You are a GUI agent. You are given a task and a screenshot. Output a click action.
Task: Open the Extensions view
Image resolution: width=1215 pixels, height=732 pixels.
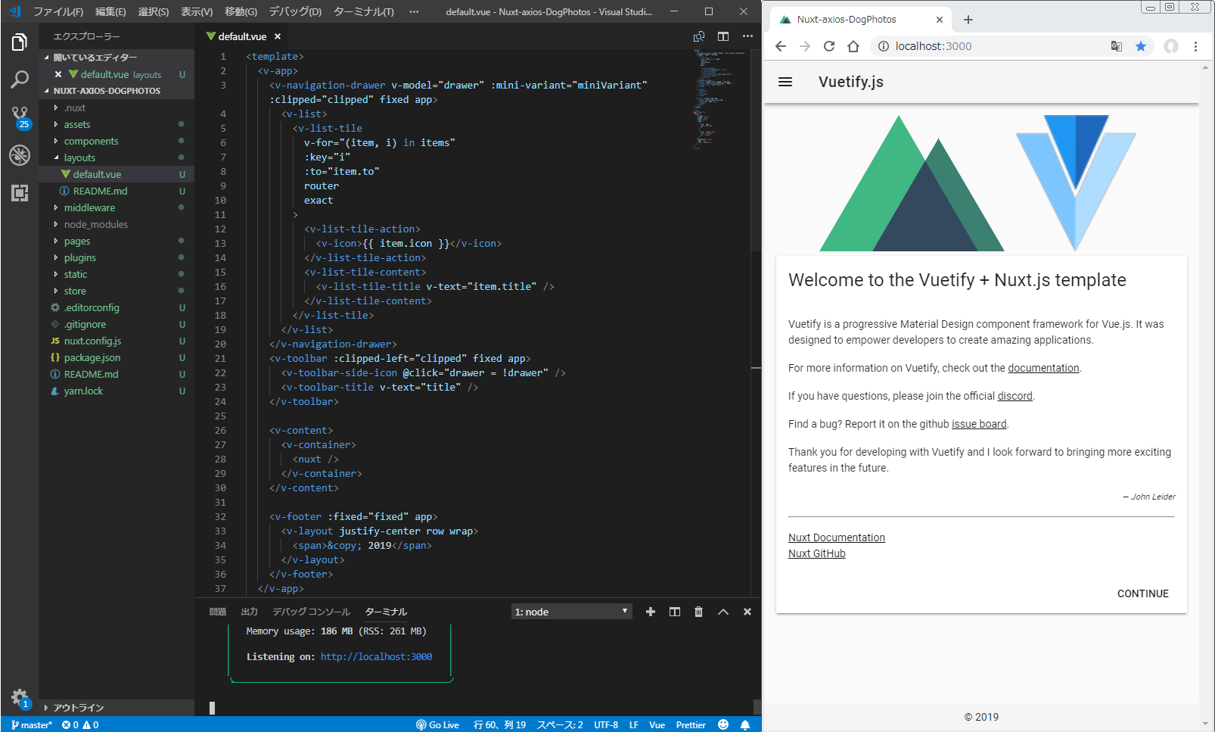click(x=20, y=193)
